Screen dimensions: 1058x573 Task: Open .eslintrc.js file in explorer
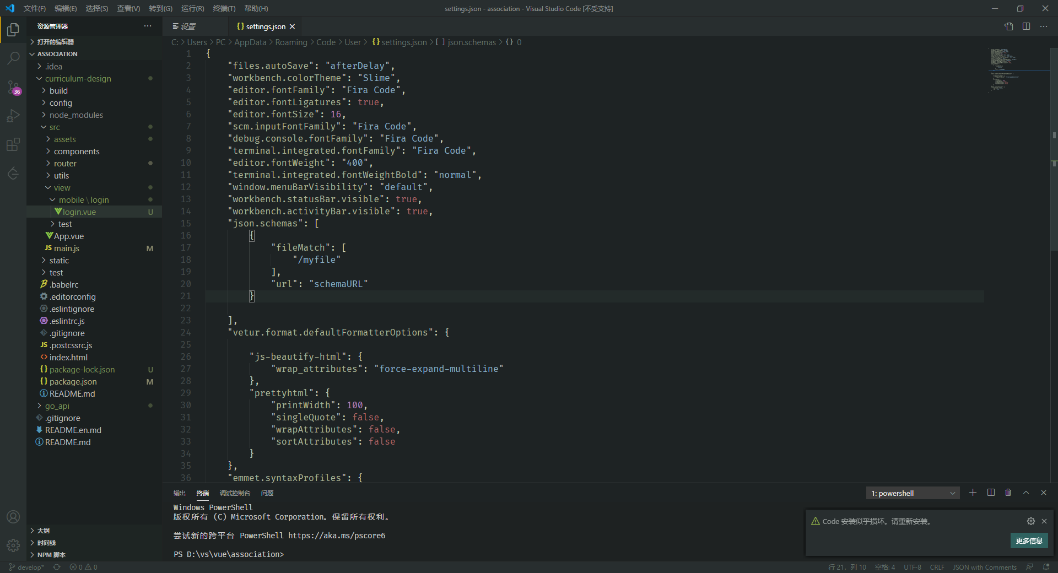click(94, 321)
